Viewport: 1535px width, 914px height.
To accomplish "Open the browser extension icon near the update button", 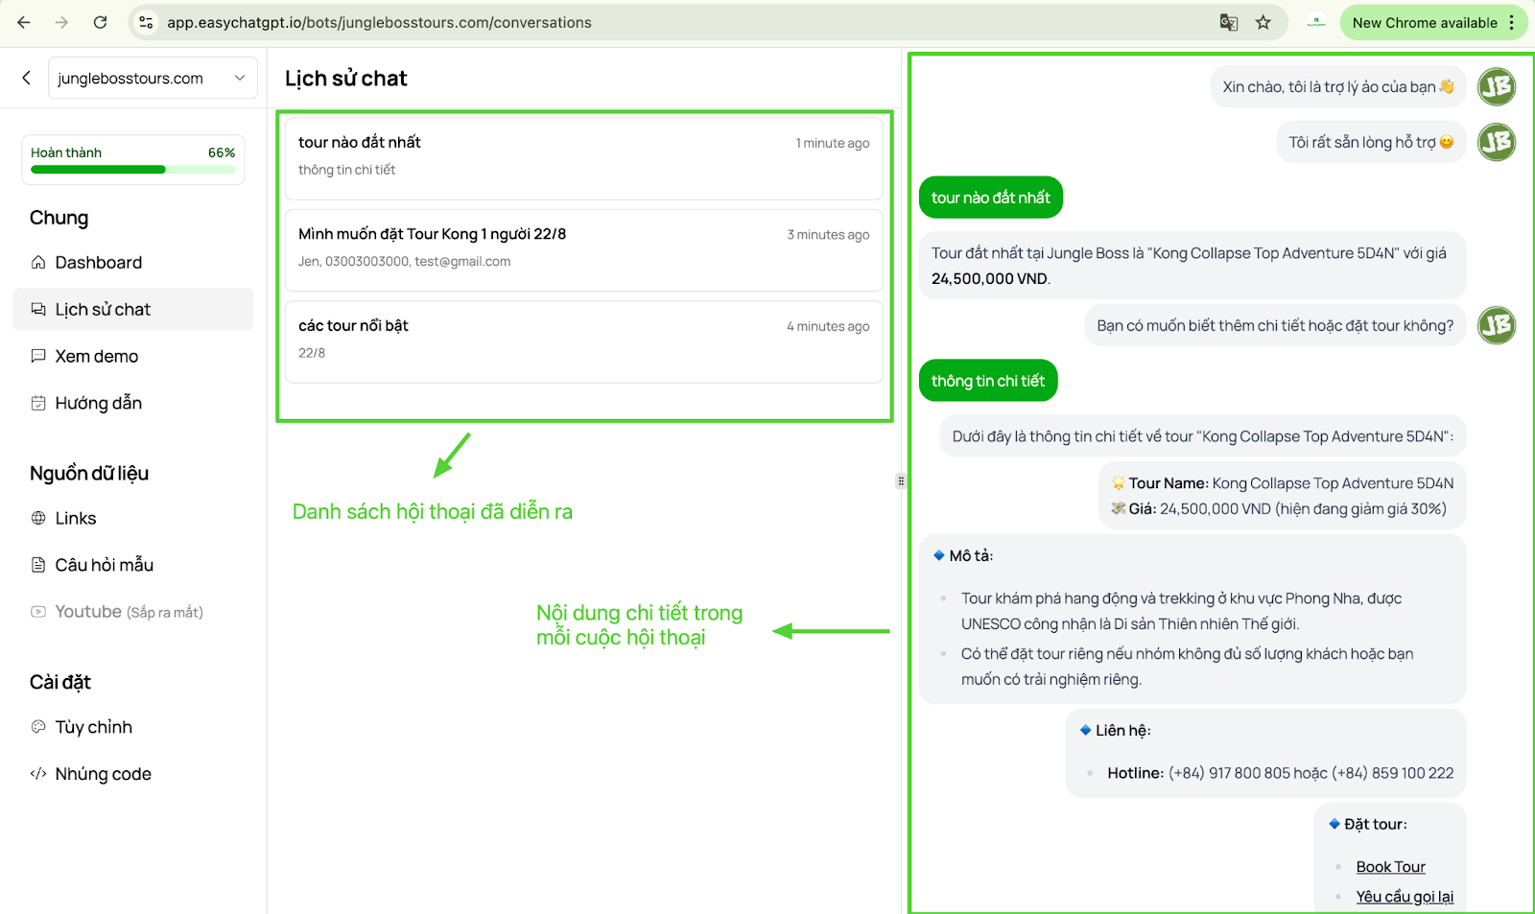I will click(1316, 22).
